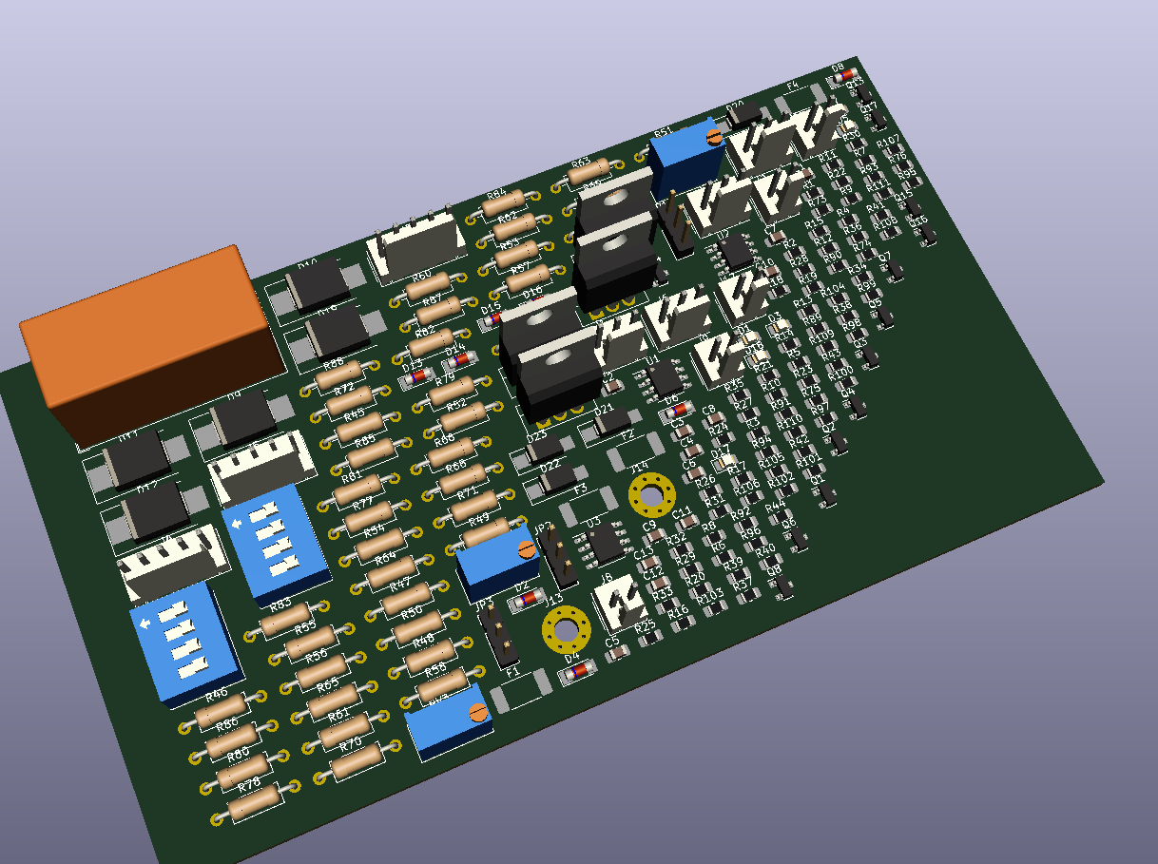Select transistor Q8 on the right
The image size is (1158, 864).
click(782, 586)
